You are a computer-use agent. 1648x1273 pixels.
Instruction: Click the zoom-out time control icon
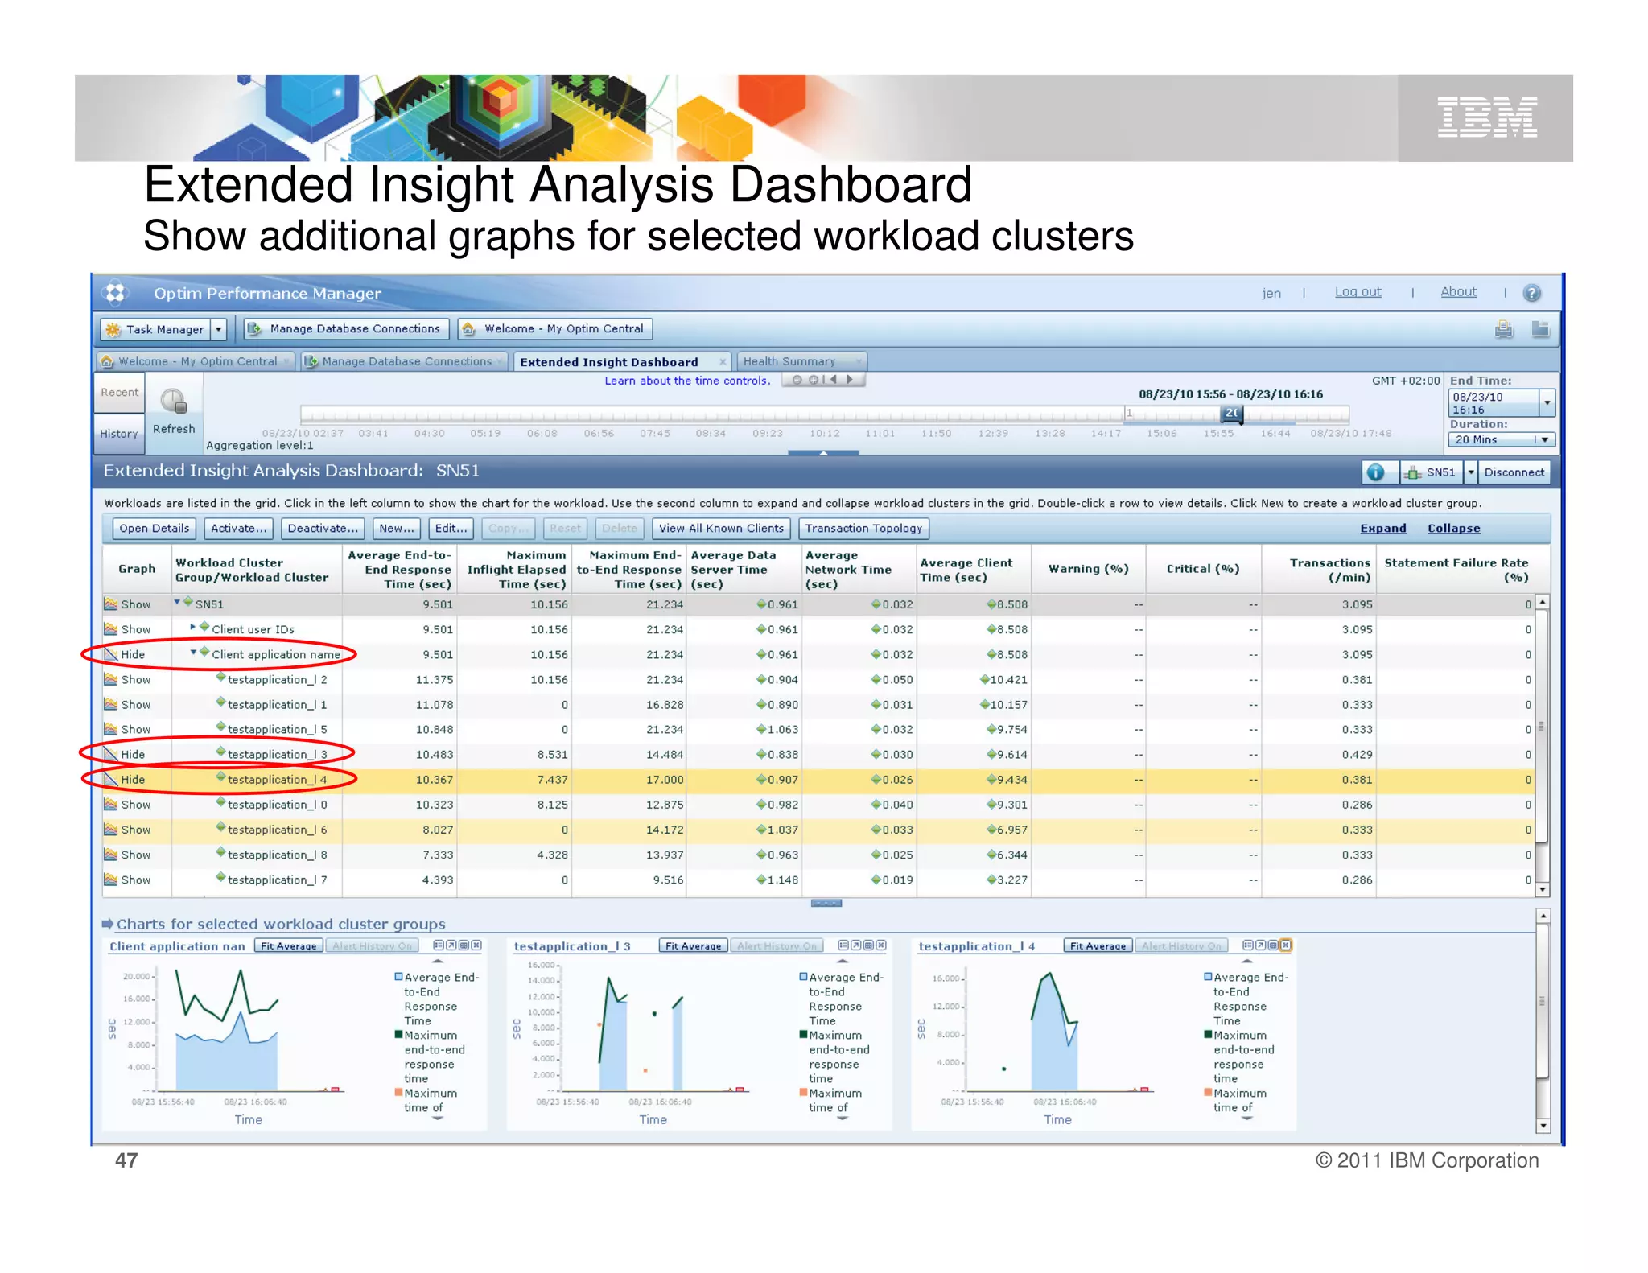(x=797, y=380)
